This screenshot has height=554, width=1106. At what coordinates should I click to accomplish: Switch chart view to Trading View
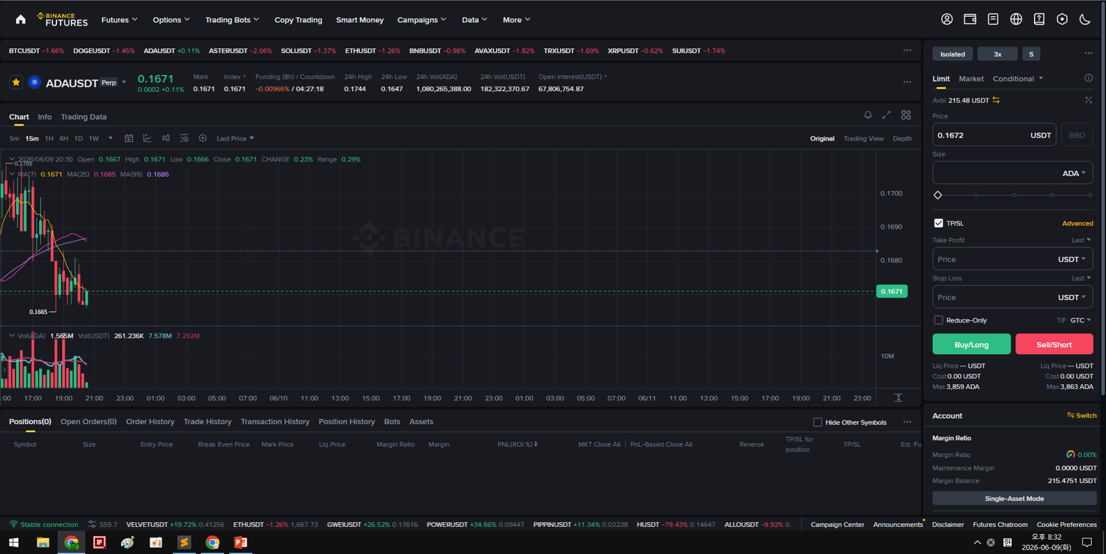click(863, 139)
